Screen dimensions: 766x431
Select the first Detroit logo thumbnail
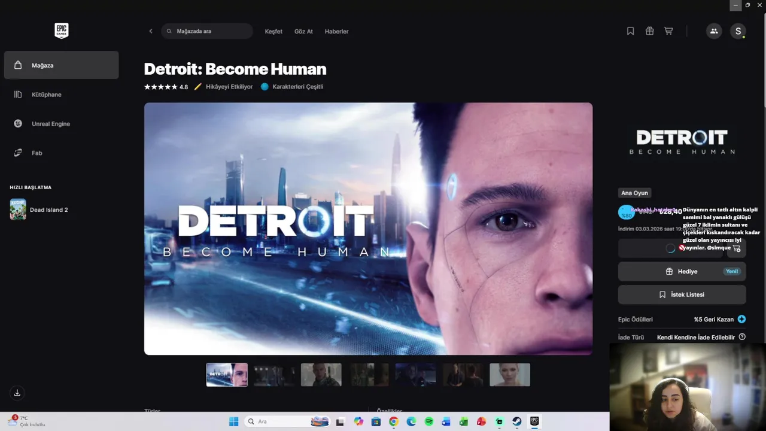tap(227, 375)
